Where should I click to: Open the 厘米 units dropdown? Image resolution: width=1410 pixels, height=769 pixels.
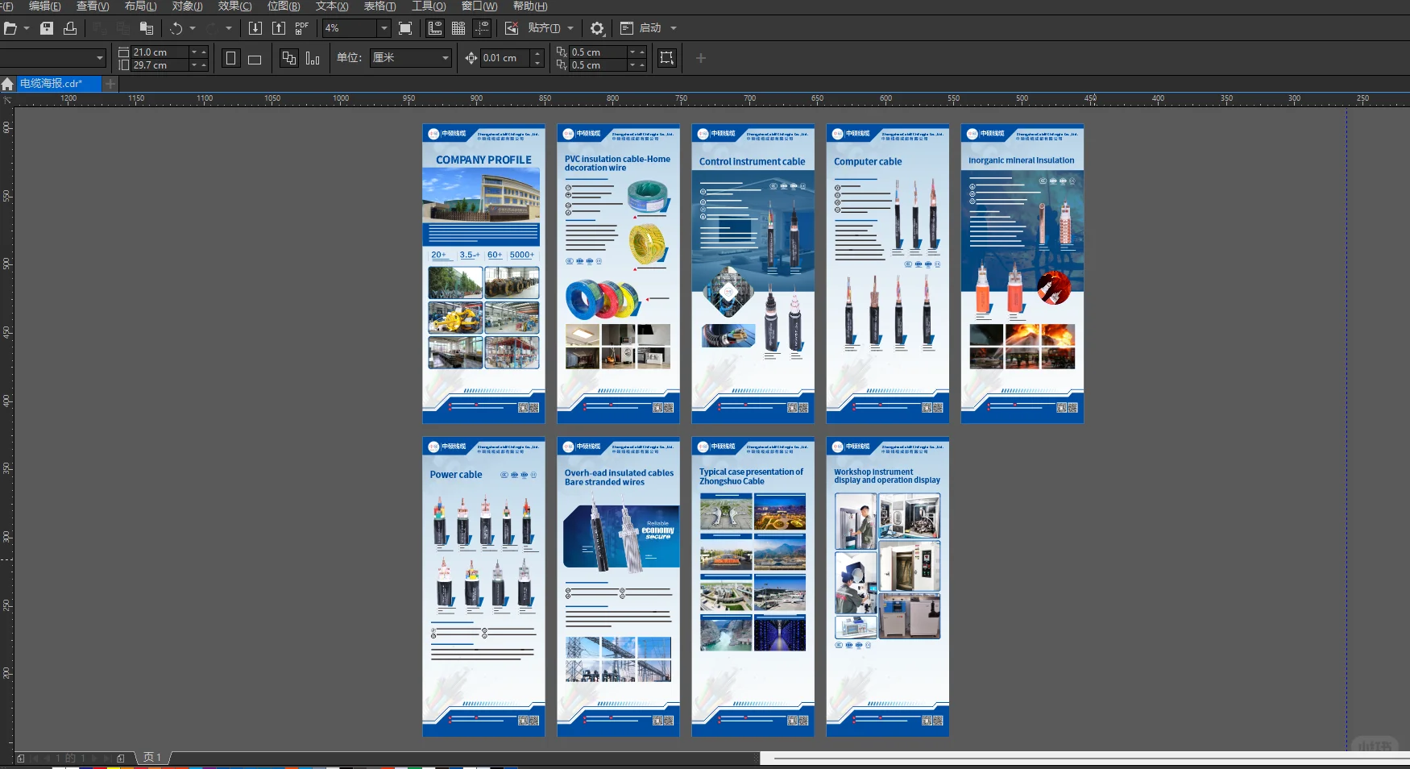(410, 58)
